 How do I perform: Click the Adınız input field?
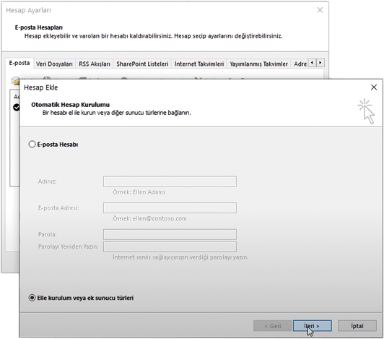[170, 181]
